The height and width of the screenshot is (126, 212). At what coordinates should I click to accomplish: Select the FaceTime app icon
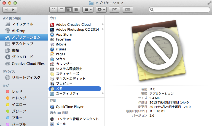pyautogui.click(x=52, y=39)
